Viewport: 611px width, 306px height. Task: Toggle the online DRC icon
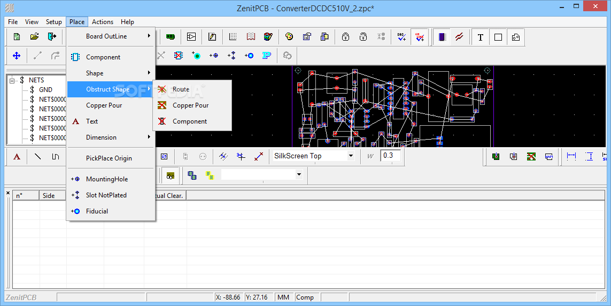[x=419, y=36]
